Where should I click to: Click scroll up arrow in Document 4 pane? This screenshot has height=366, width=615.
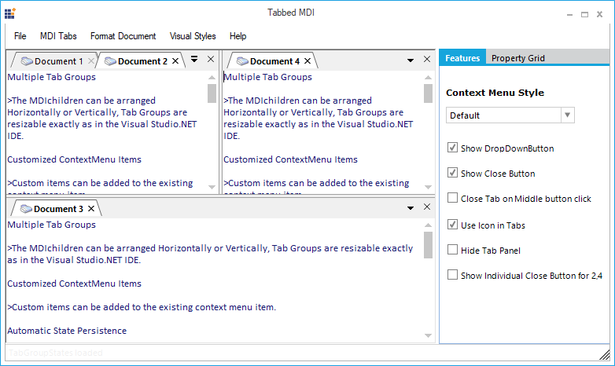click(x=428, y=77)
